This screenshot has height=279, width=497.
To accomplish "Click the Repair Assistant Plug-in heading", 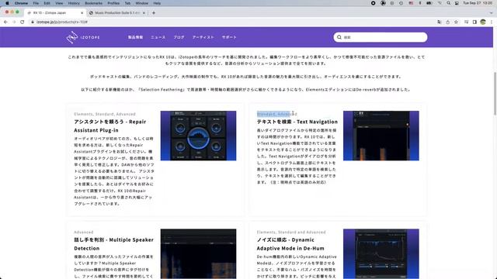I will 110,126.
